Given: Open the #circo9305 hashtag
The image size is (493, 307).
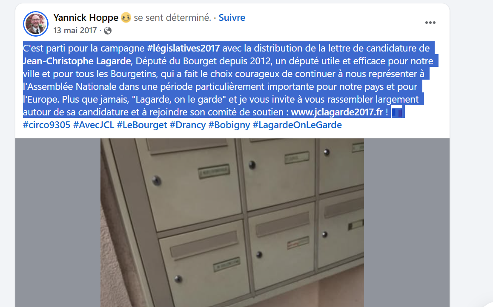Looking at the screenshot, I should coord(46,125).
